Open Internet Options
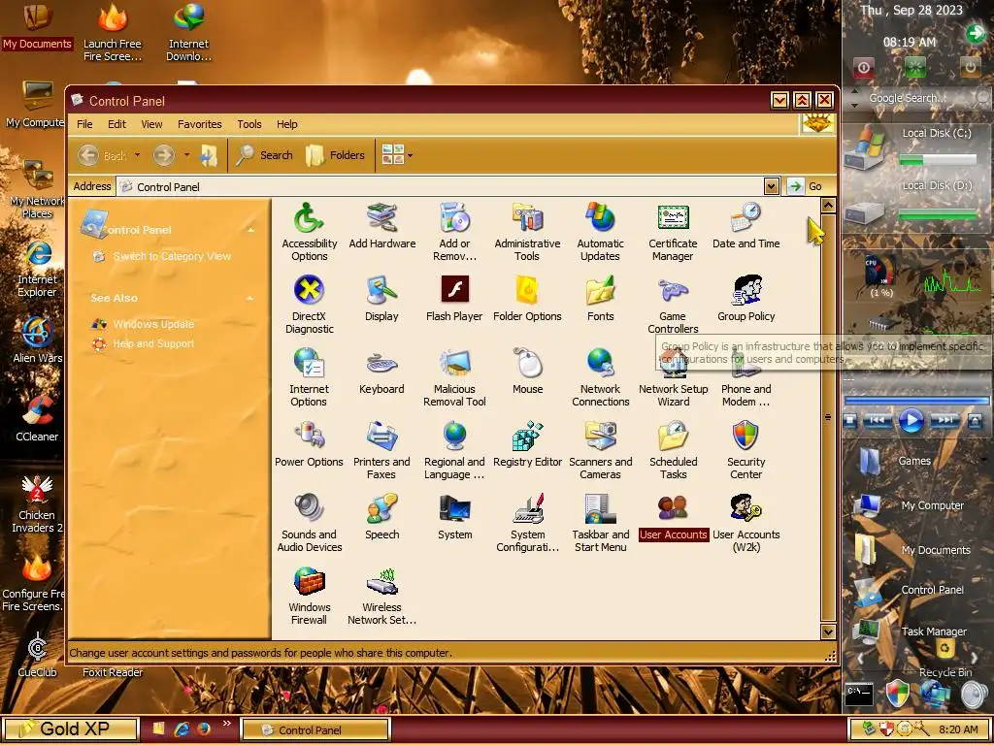Image resolution: width=994 pixels, height=745 pixels. pyautogui.click(x=309, y=377)
